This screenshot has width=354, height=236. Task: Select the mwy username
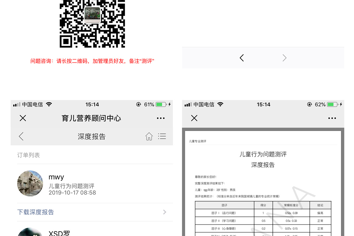pyautogui.click(x=56, y=177)
